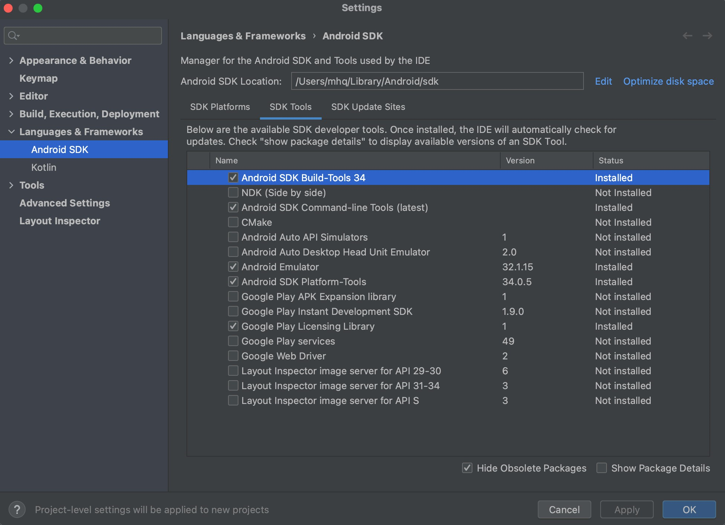Switch to the SDK Platforms tab
The height and width of the screenshot is (525, 725).
(220, 107)
